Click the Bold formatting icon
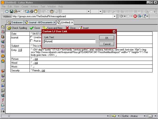The width and height of the screenshot is (158, 119). [104, 12]
